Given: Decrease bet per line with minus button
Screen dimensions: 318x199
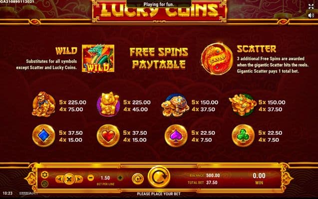Looking at the screenshot, I should click(91, 178).
